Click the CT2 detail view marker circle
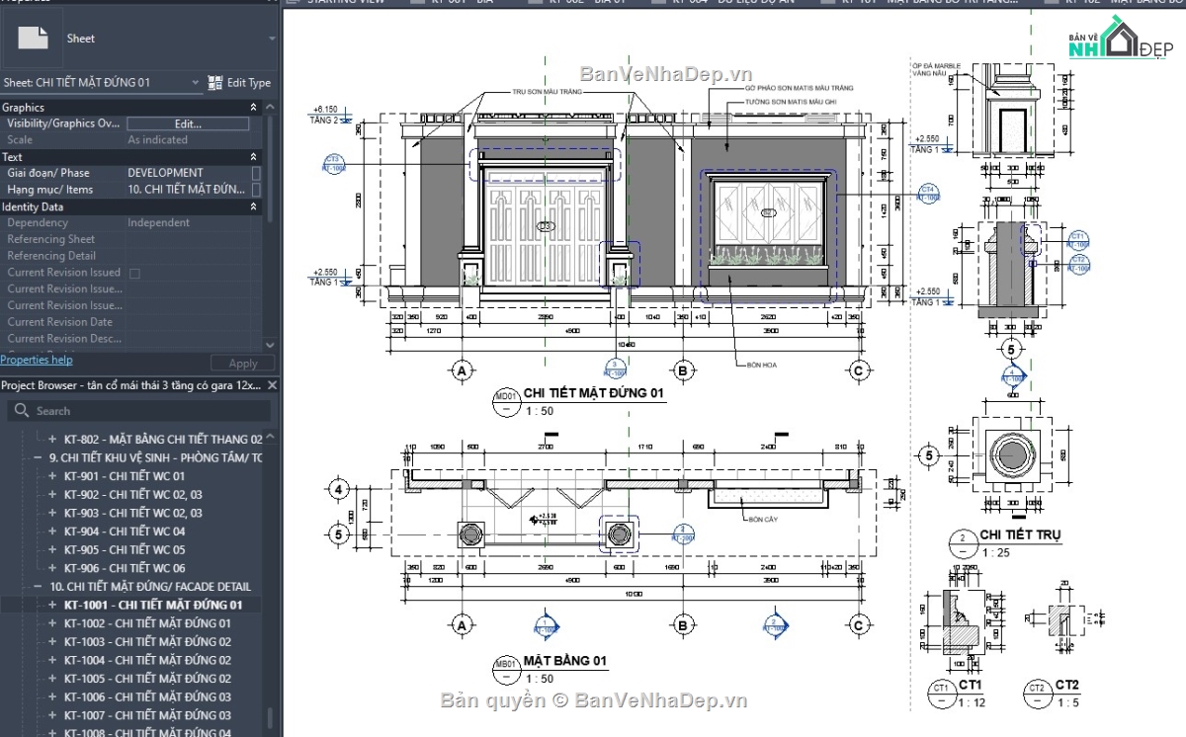The height and width of the screenshot is (737, 1186). tap(1037, 694)
